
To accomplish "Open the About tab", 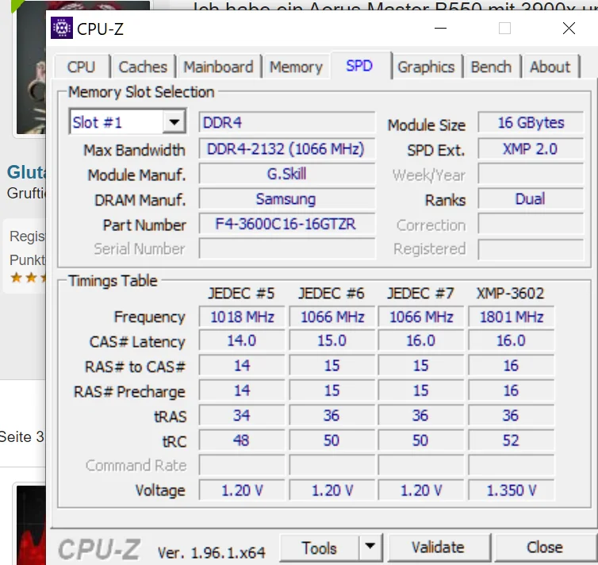I will click(550, 67).
